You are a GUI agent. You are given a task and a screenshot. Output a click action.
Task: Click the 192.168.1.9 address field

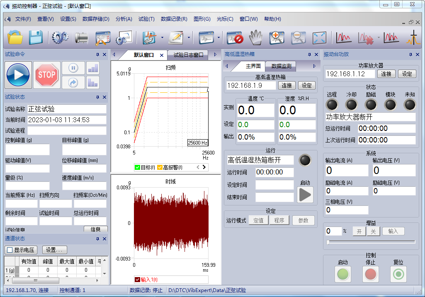251,86
